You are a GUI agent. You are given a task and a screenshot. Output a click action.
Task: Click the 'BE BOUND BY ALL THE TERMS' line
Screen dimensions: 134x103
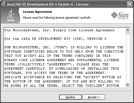point(62,86)
